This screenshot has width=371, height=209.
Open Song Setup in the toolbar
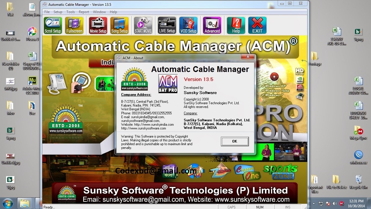tap(119, 25)
